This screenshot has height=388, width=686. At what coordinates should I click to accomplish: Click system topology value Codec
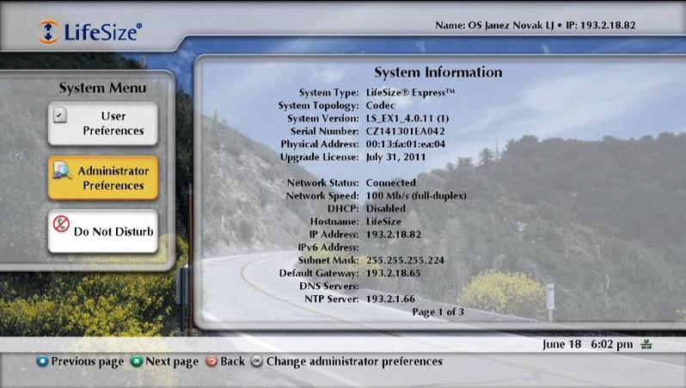pyautogui.click(x=381, y=106)
